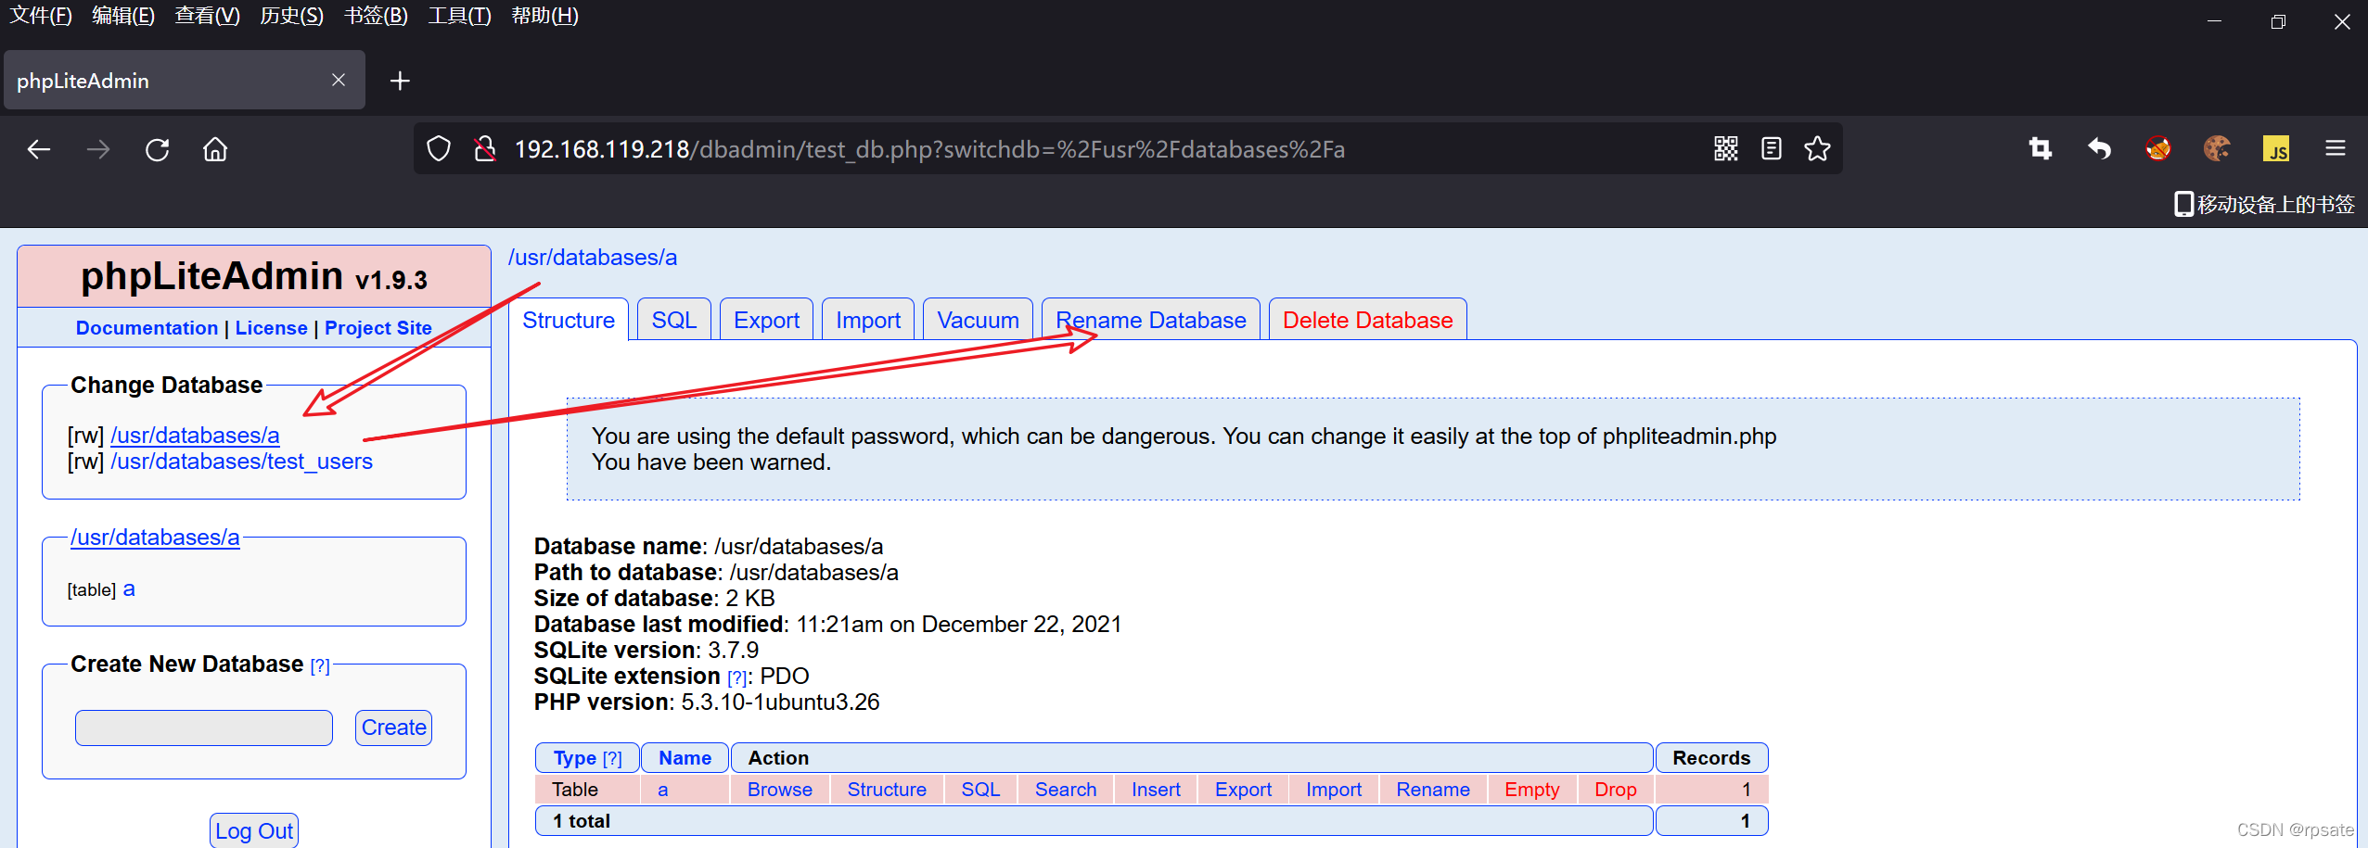2368x848 pixels.
Task: Switch to the Vacuum tab
Action: point(978,320)
